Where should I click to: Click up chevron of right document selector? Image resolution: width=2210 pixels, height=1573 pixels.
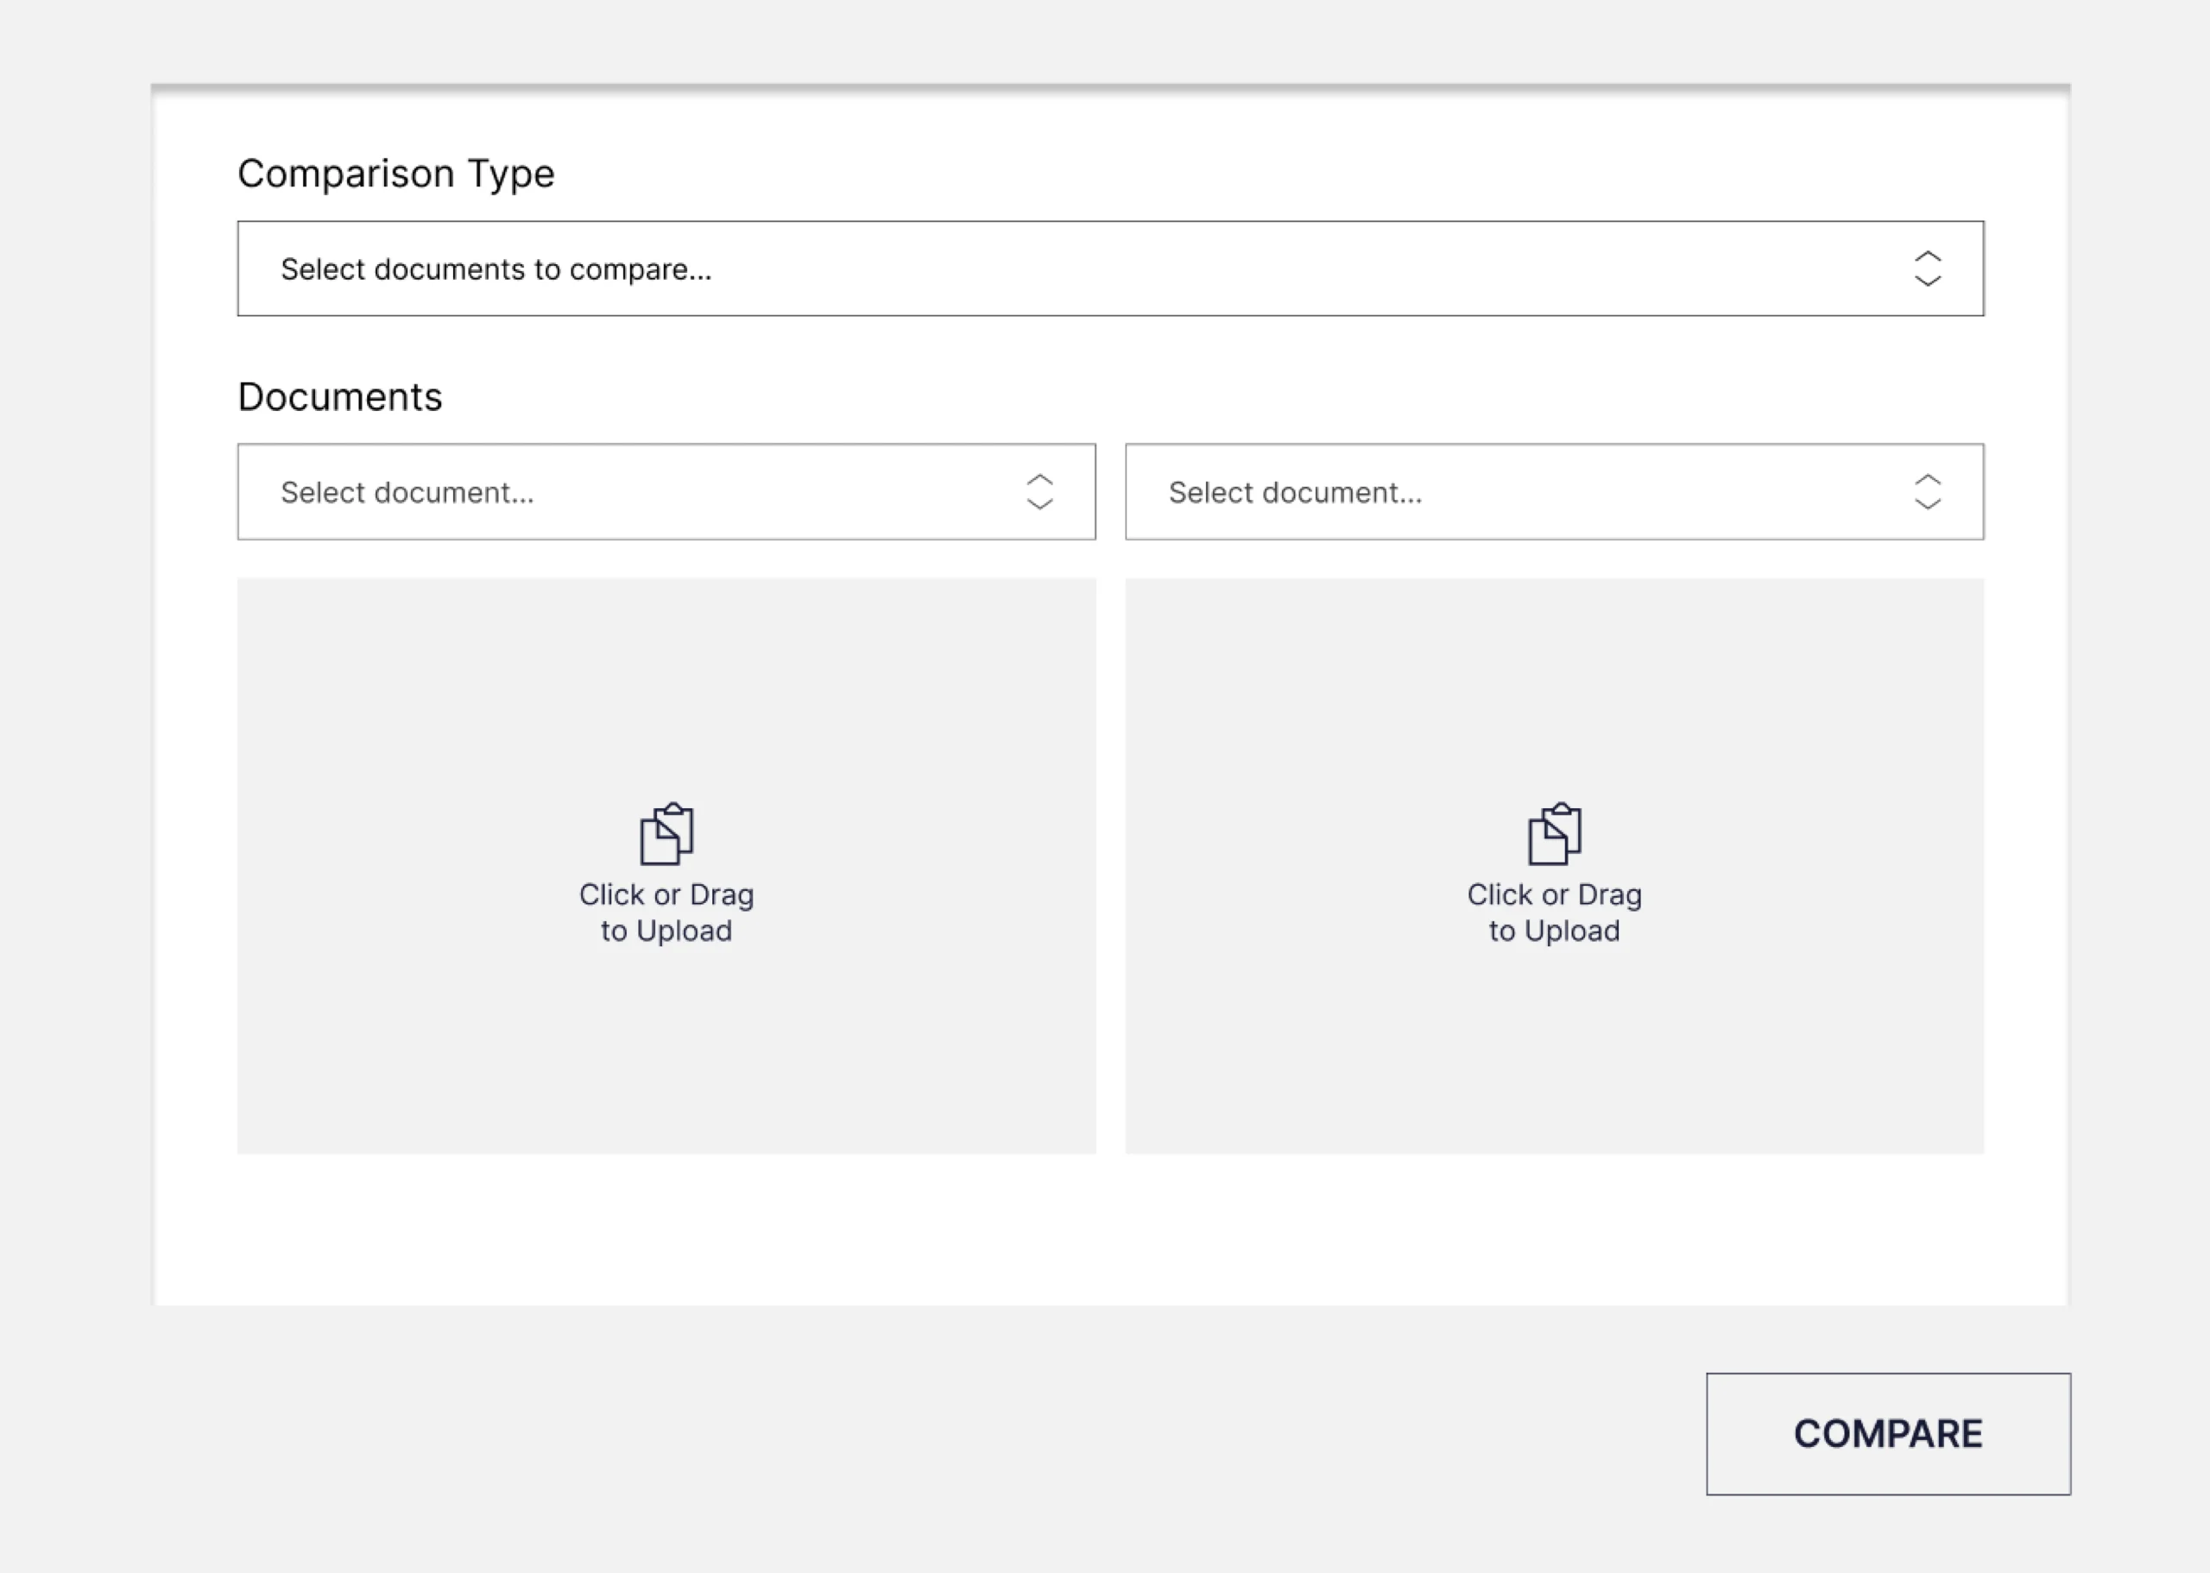pos(1927,480)
